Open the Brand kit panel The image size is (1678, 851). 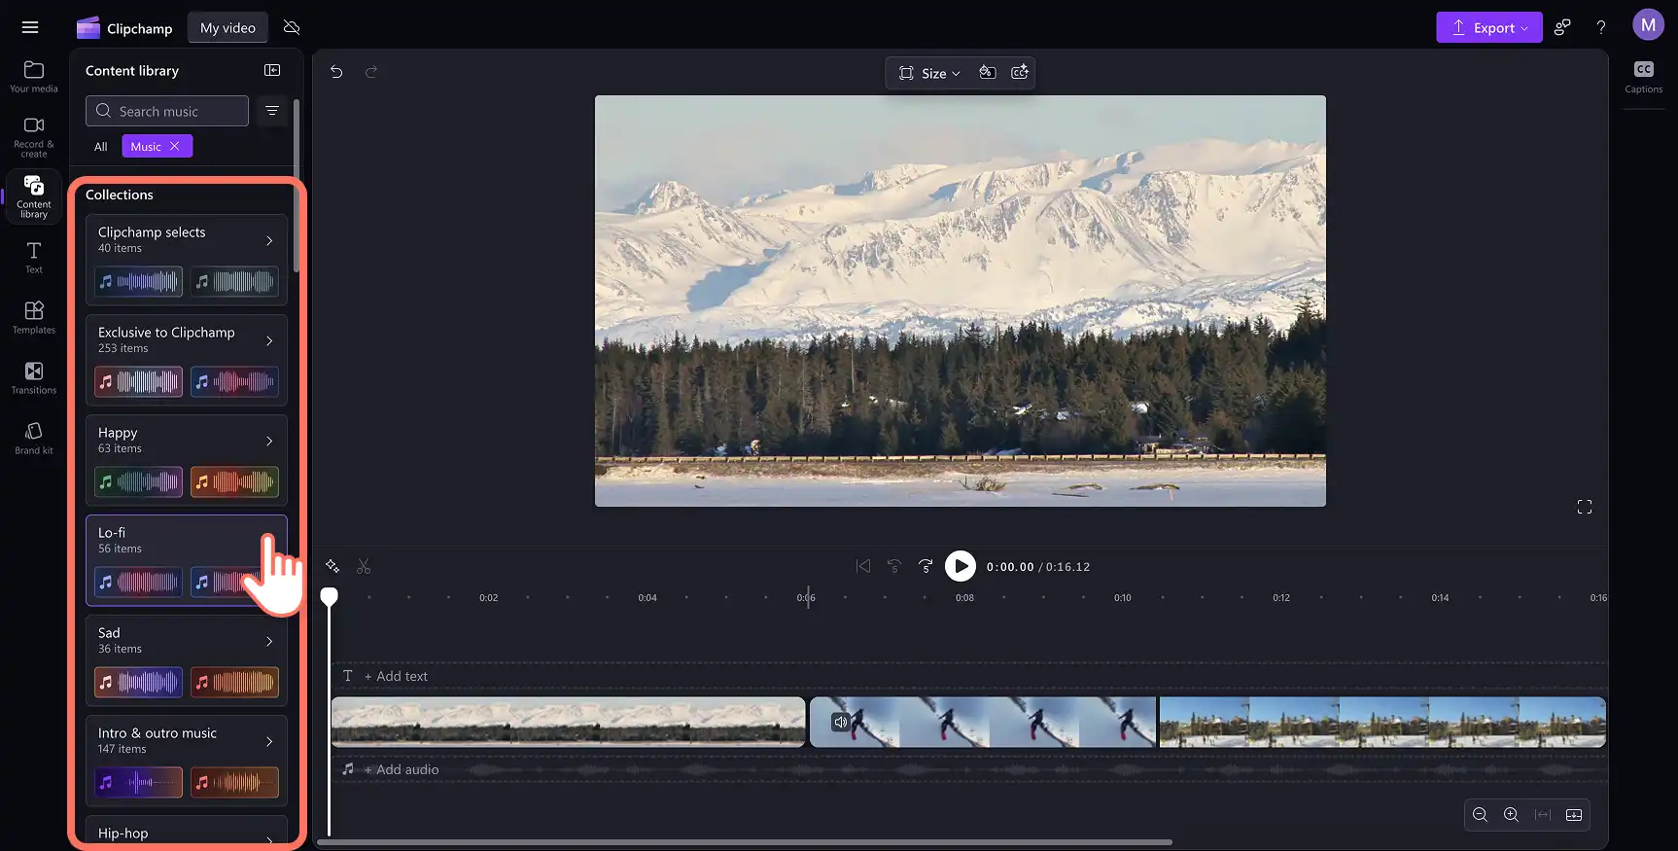coord(33,439)
